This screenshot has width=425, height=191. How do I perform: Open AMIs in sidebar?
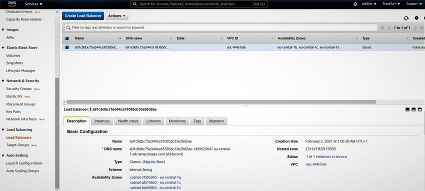[10, 37]
